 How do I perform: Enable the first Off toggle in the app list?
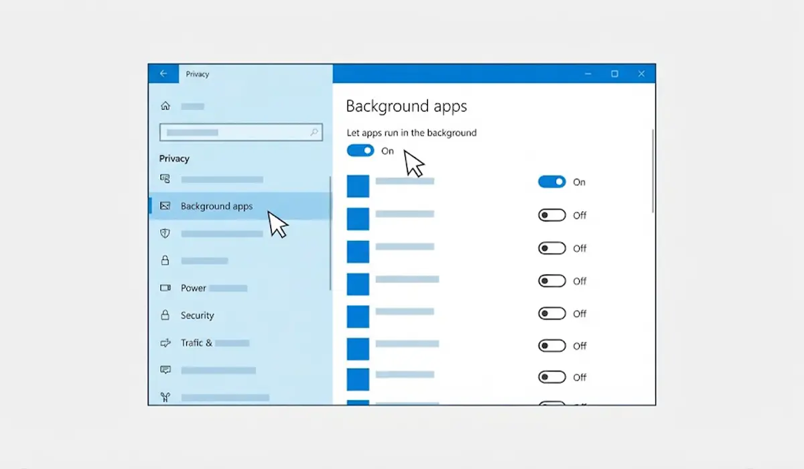click(552, 215)
